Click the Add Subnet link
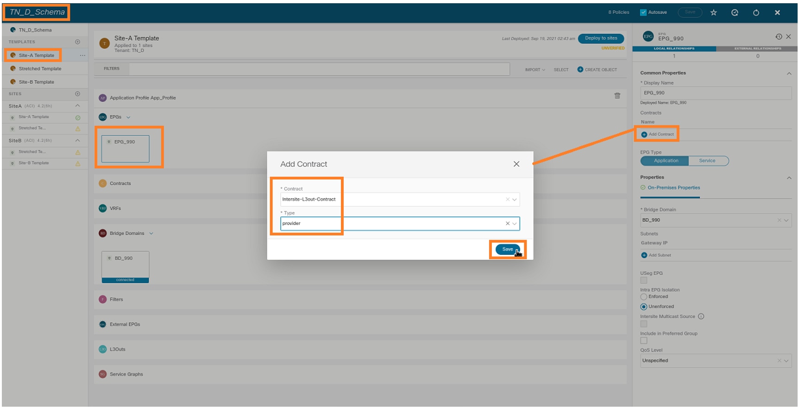This screenshot has width=799, height=409. (x=656, y=255)
